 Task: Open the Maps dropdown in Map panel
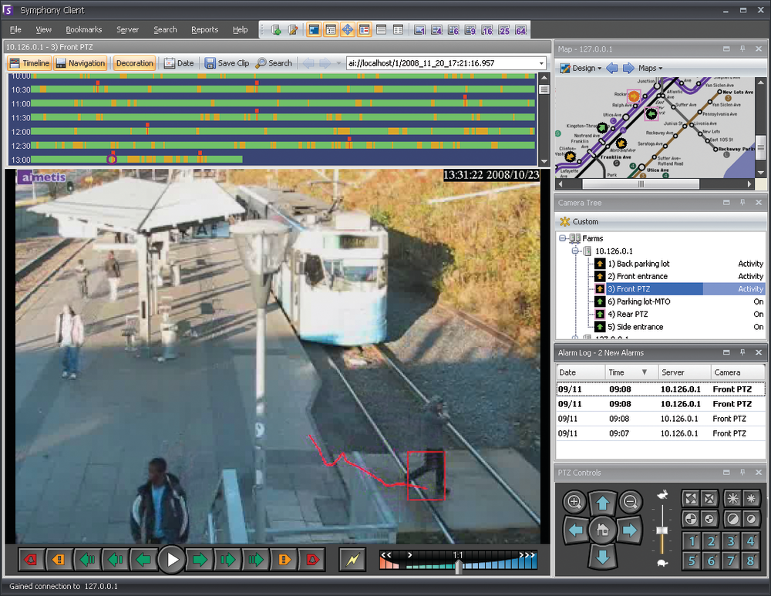pos(650,68)
